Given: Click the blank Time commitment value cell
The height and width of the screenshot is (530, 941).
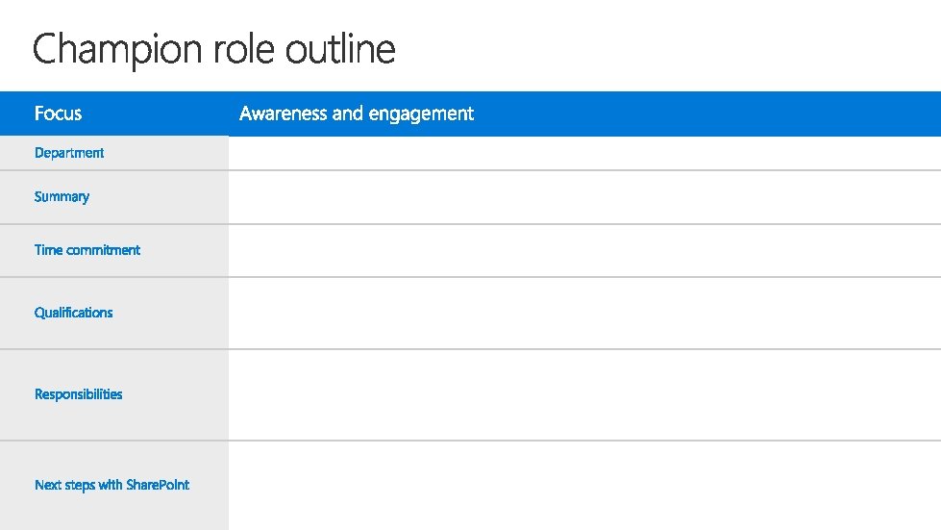Looking at the screenshot, I should 584,250.
